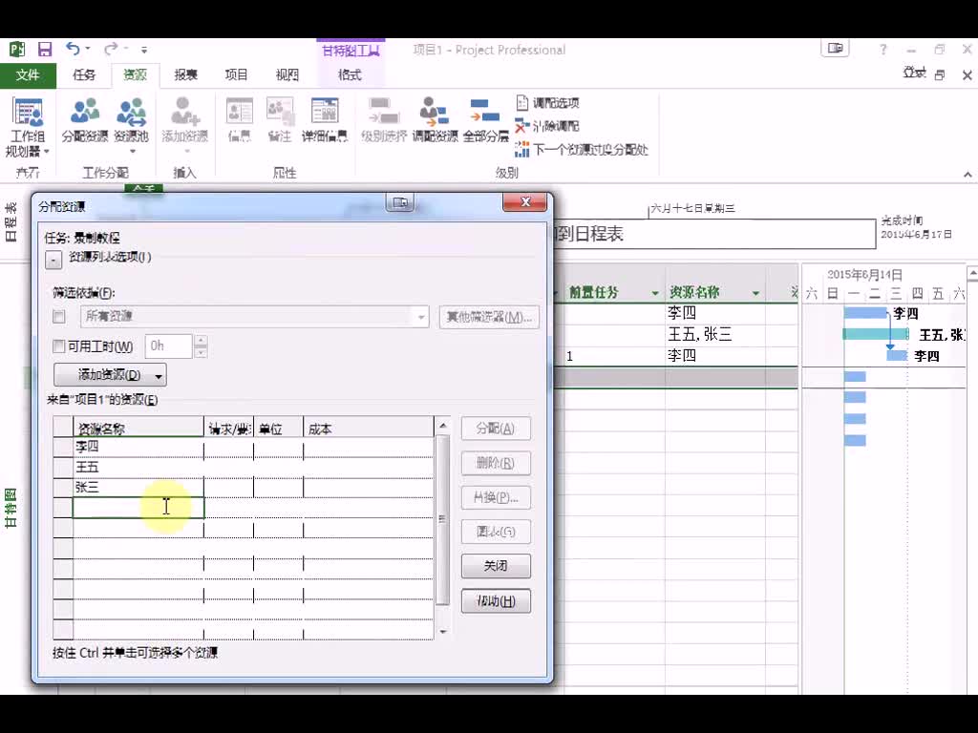Check the filter checkbox beside 所有资源
Image resolution: width=978 pixels, height=733 pixels.
(61, 316)
